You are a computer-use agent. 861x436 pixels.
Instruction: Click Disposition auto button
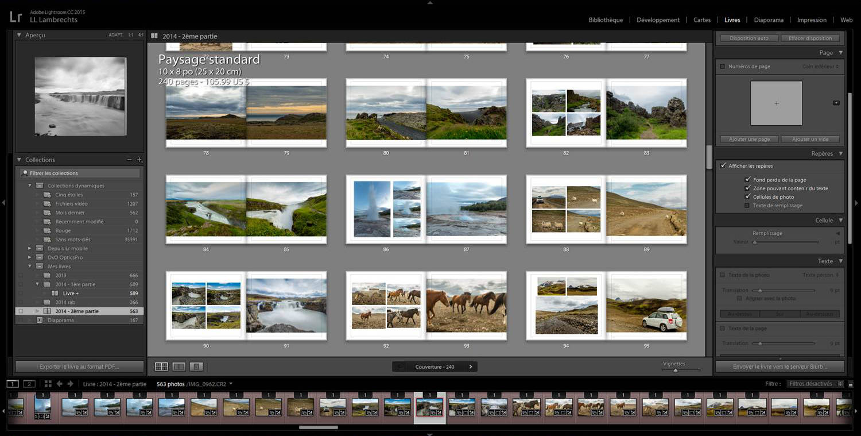click(x=749, y=38)
